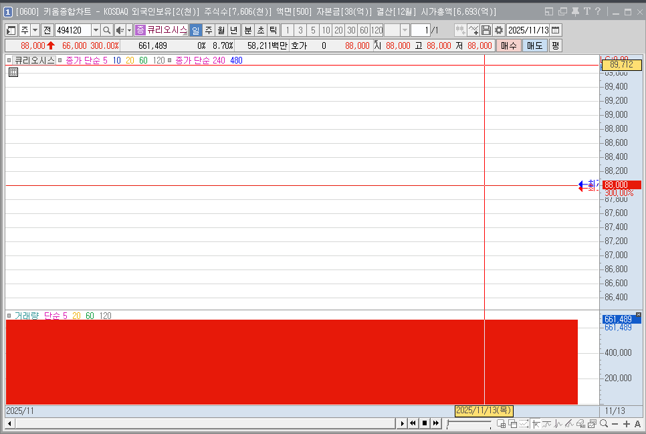646x434 pixels.
Task: Open help with the question mark icon
Action: click(x=598, y=11)
